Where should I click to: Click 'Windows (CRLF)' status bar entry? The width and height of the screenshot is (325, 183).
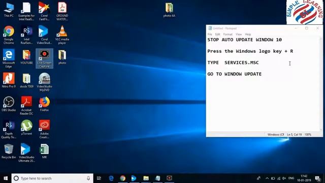coord(275,135)
